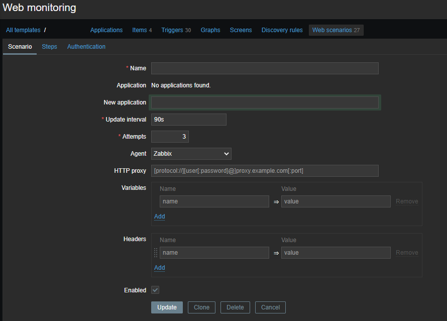Navigate to Discovery rules
The width and height of the screenshot is (447, 321).
point(282,30)
